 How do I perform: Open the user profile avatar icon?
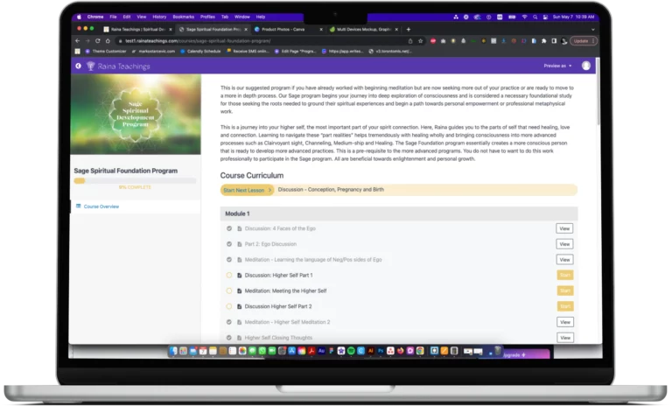tap(585, 66)
